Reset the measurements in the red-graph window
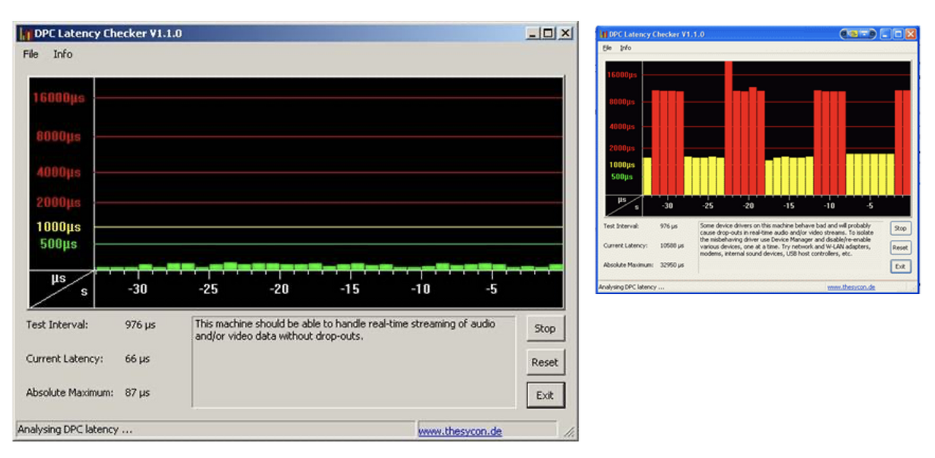935x458 pixels. (900, 248)
